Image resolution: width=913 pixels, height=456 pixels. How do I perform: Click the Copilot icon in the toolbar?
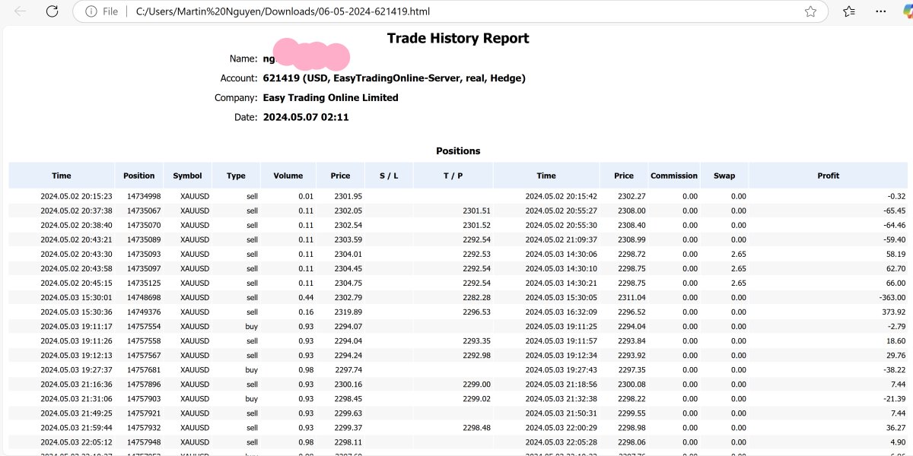point(906,11)
